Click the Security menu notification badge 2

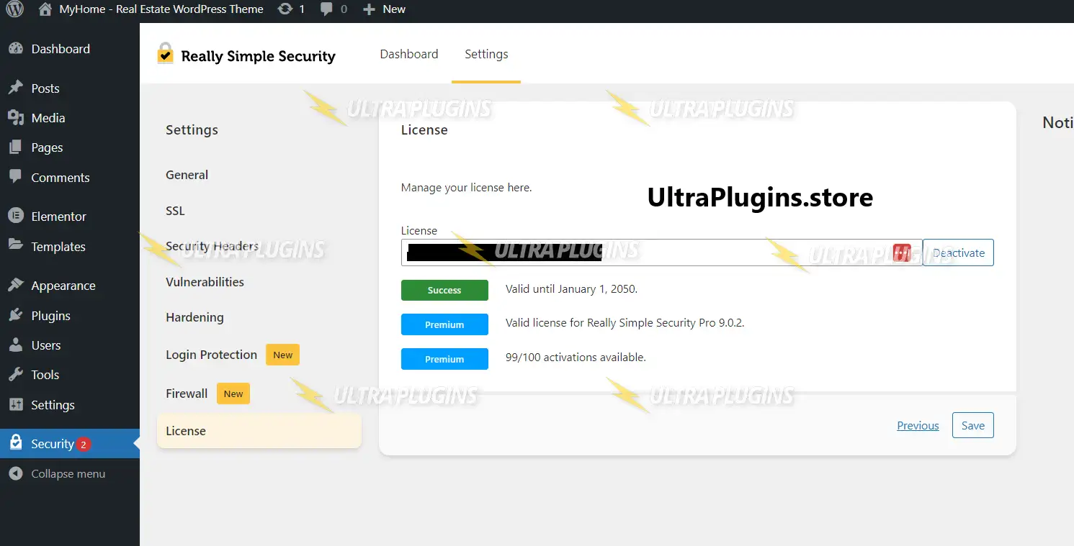[x=84, y=445]
